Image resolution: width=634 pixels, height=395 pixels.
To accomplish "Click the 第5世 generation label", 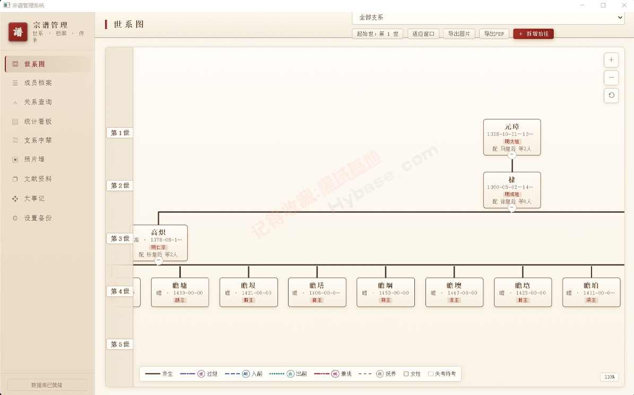I will point(120,345).
